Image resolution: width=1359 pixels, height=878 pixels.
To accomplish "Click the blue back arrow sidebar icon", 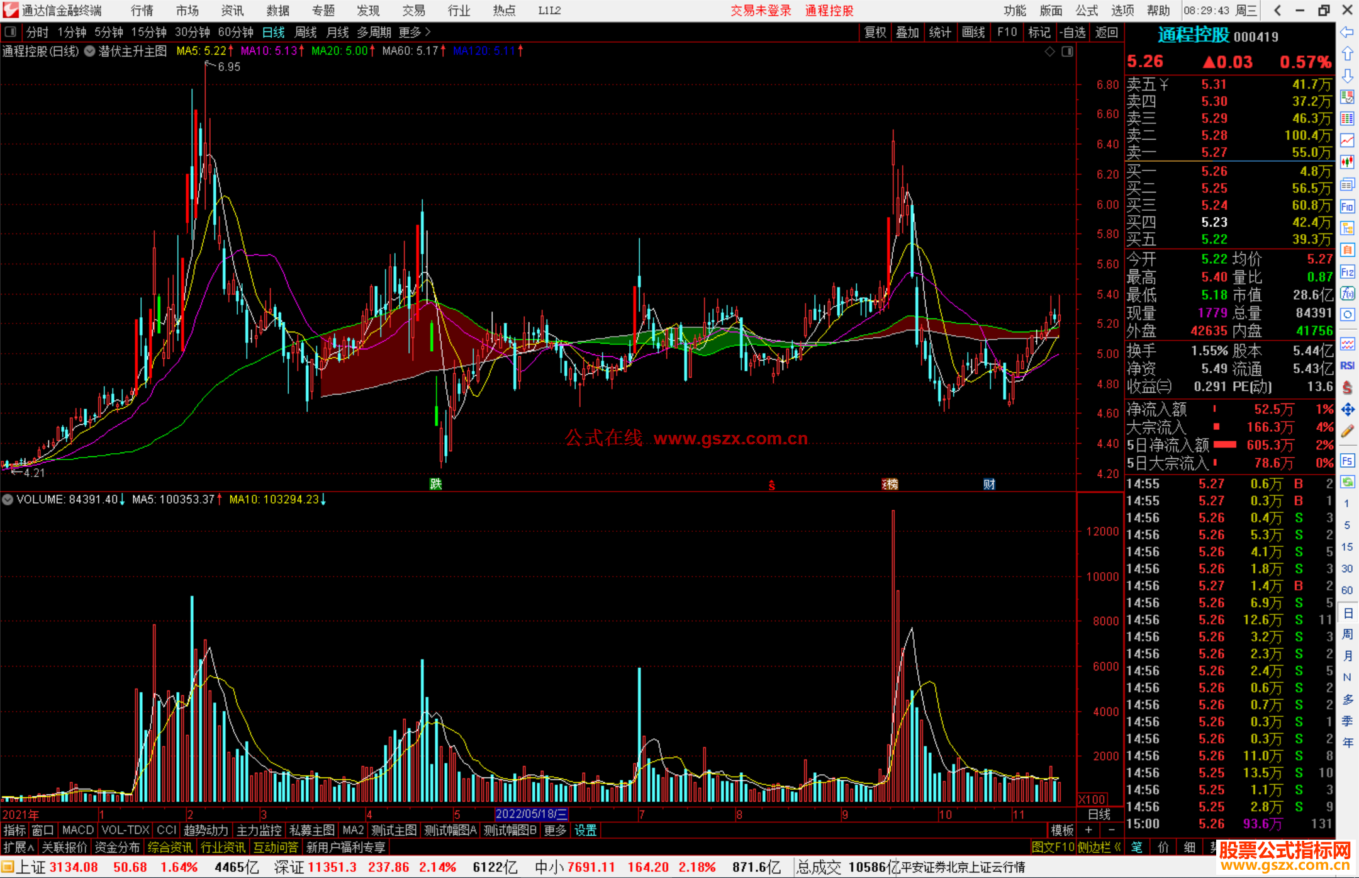I will 1347,32.
